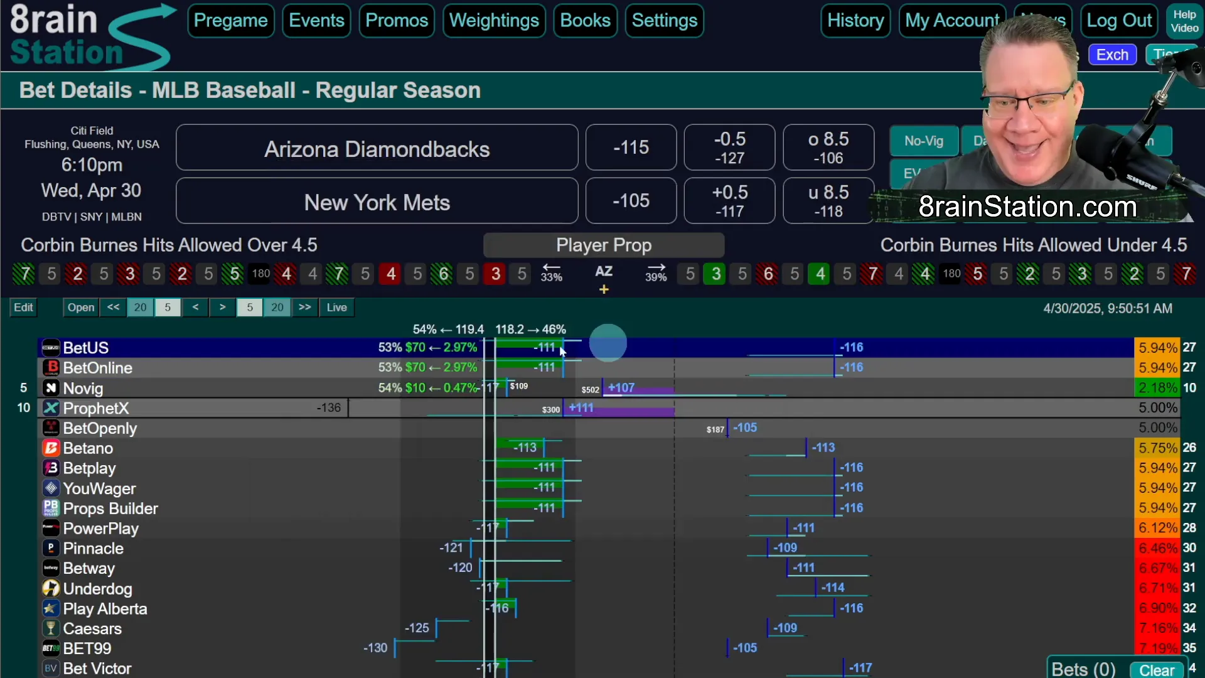Viewport: 1205px width, 678px height.
Task: Open the History page
Action: 855,21
